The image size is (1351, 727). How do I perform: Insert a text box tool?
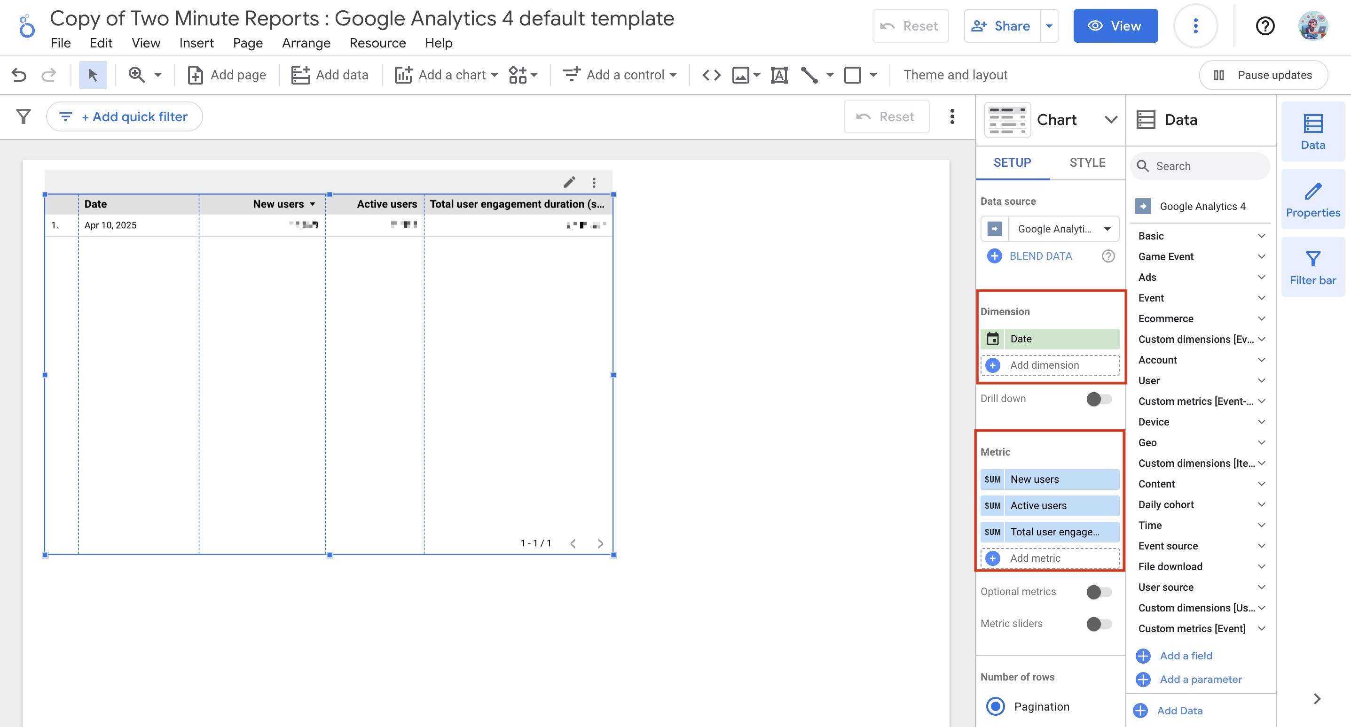[x=779, y=75]
